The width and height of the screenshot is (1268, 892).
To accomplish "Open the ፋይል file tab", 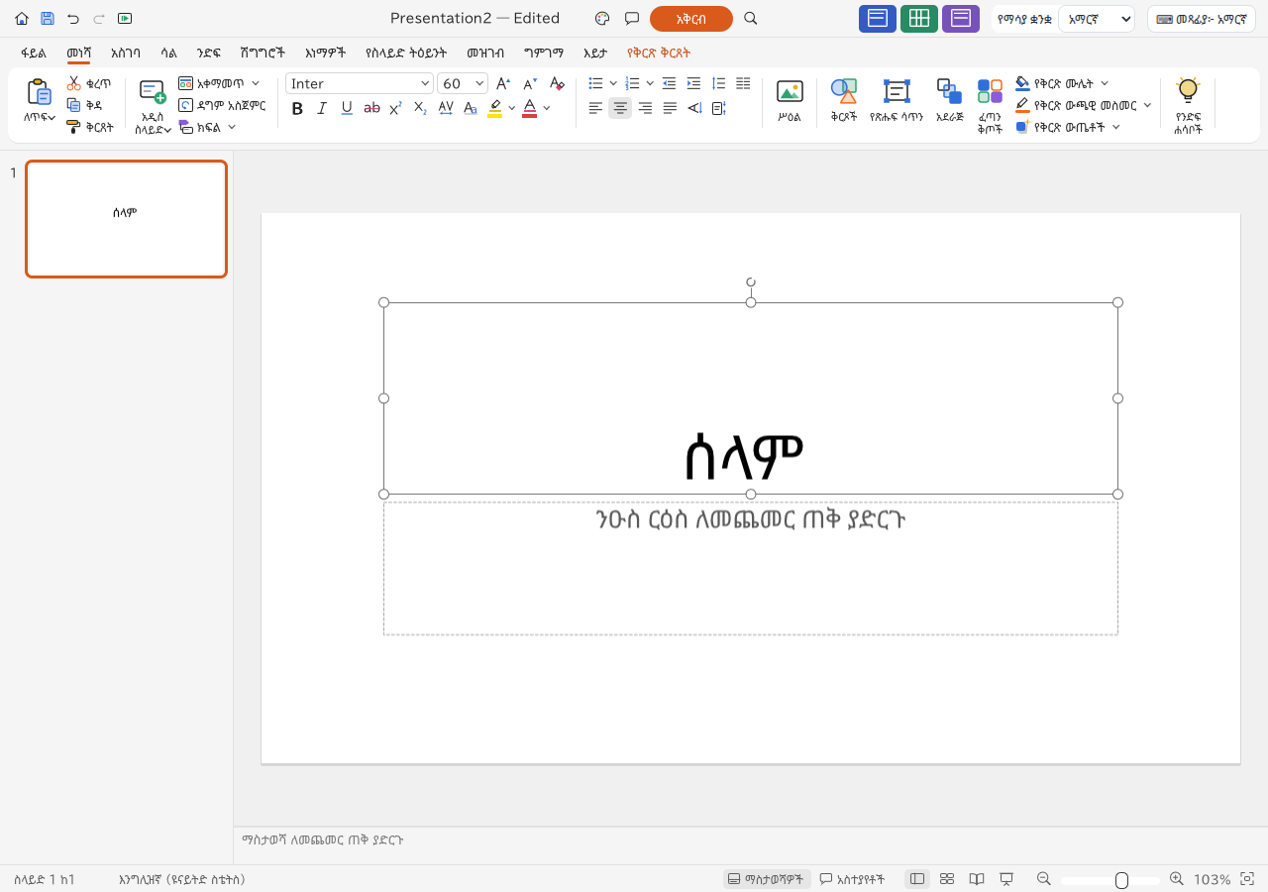I will point(33,53).
